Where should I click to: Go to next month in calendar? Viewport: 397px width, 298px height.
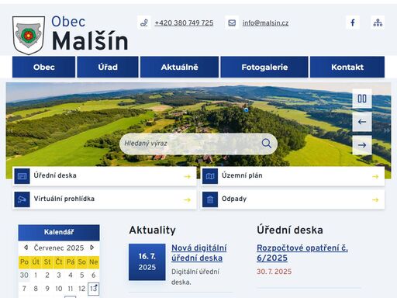(91, 248)
